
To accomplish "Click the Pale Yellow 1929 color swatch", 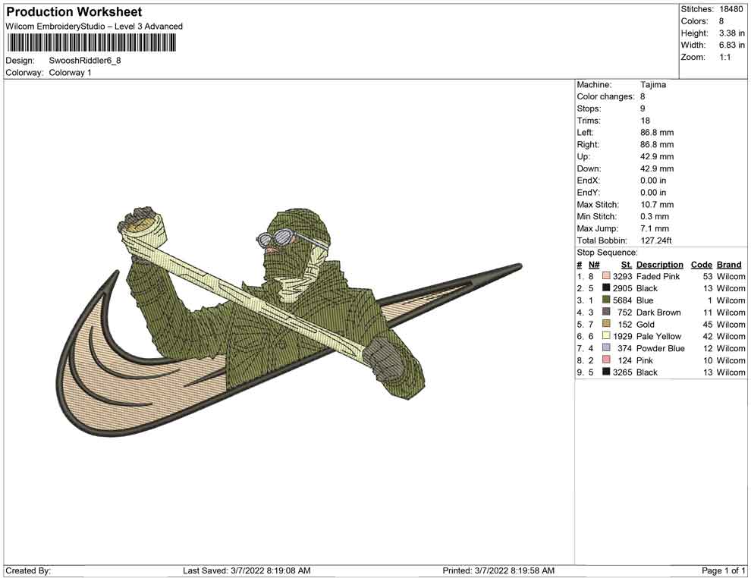I will point(606,336).
